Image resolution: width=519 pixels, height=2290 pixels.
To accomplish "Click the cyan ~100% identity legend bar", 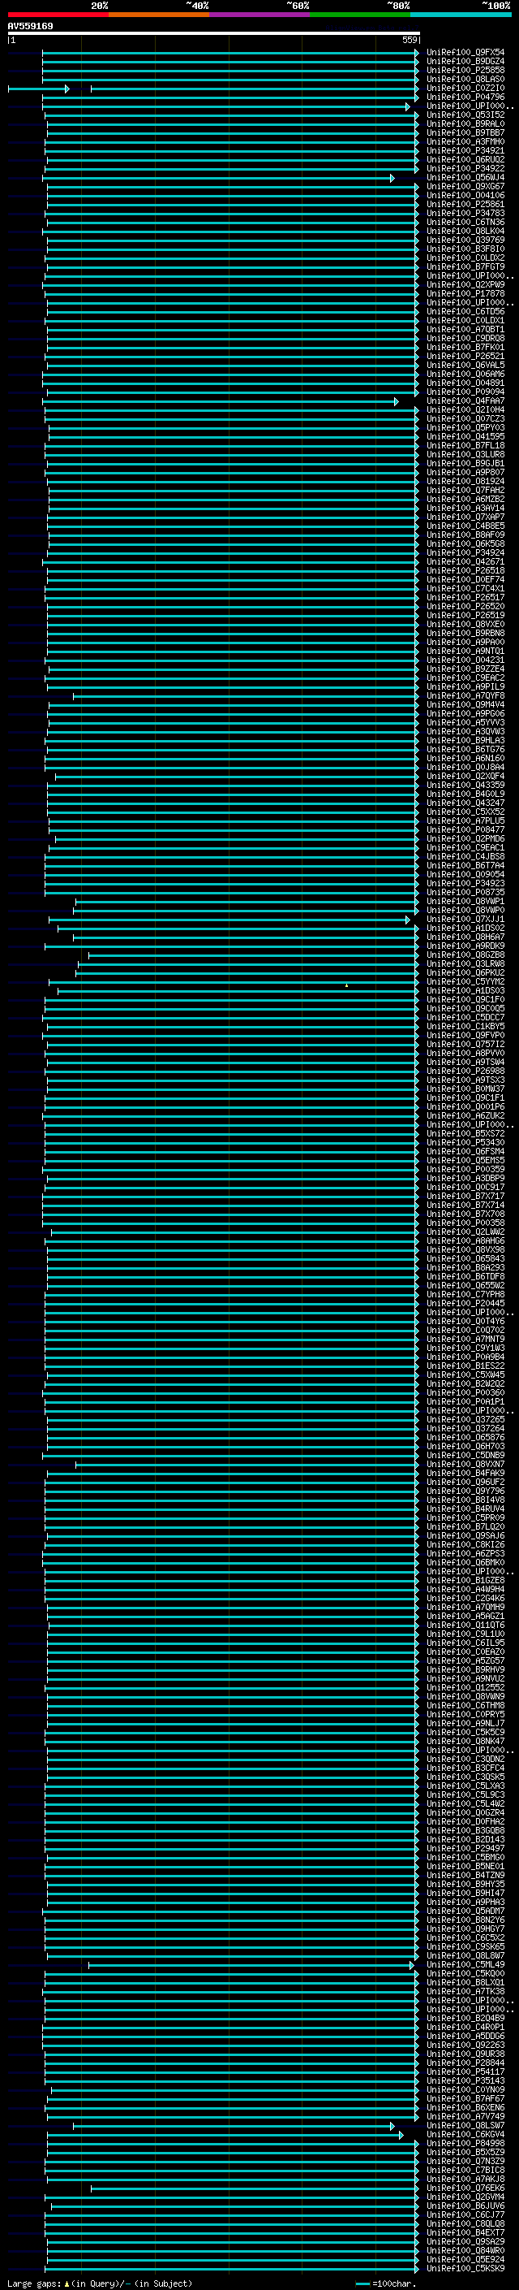I will click(x=461, y=15).
